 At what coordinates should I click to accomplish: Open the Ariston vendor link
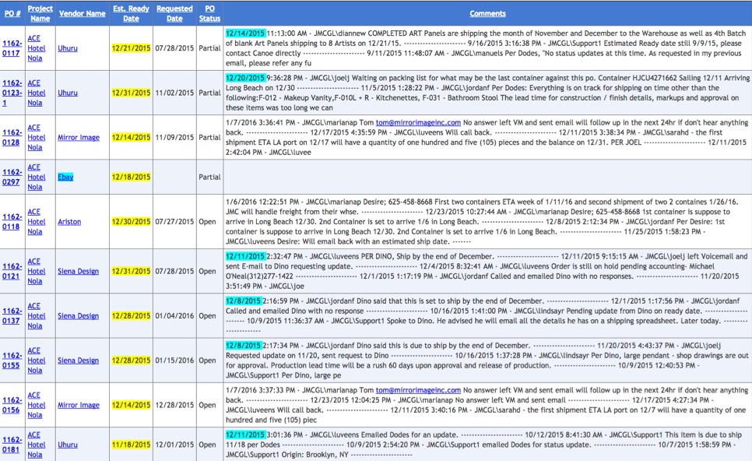(x=69, y=221)
